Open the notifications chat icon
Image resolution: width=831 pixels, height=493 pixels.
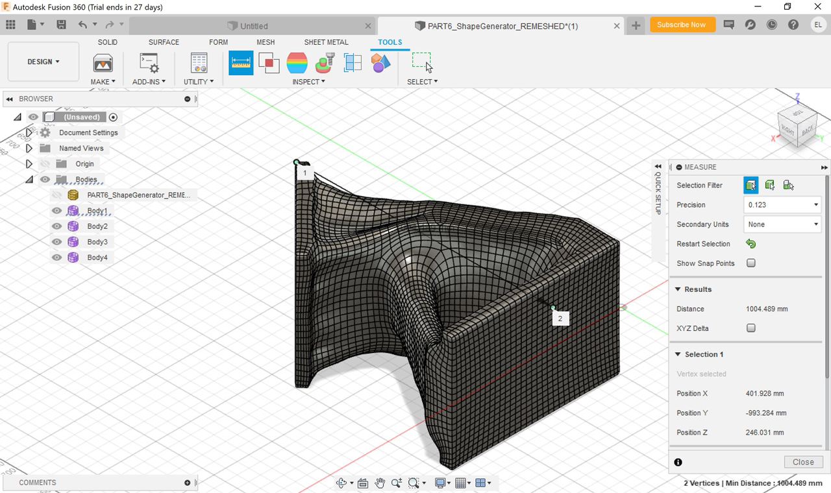(728, 25)
